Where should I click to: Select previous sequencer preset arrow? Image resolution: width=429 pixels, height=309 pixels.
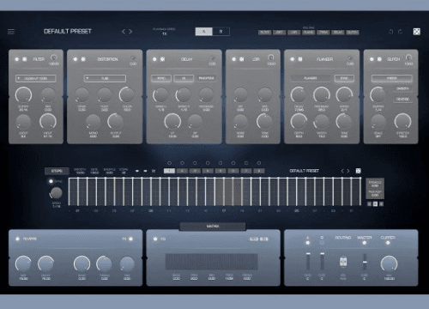pyautogui.click(x=342, y=171)
